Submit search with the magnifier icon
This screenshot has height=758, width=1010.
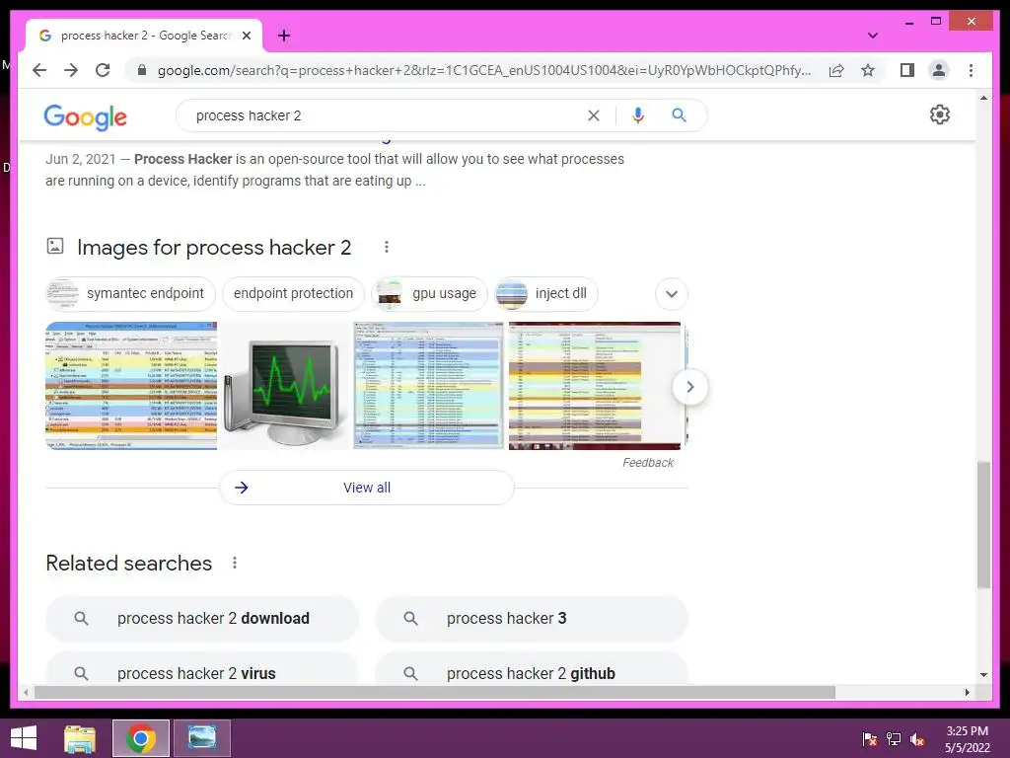[x=679, y=115]
